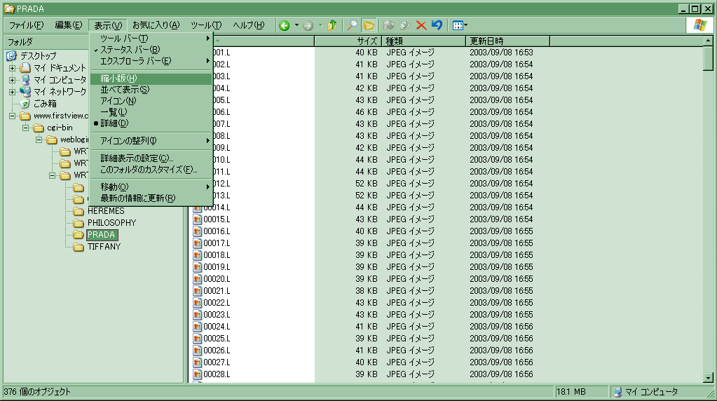Click the red Delete X icon

pyautogui.click(x=421, y=25)
